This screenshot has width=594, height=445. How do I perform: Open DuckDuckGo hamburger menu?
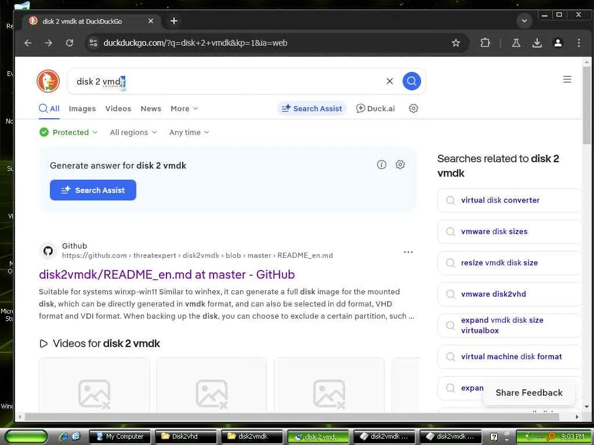pos(567,79)
